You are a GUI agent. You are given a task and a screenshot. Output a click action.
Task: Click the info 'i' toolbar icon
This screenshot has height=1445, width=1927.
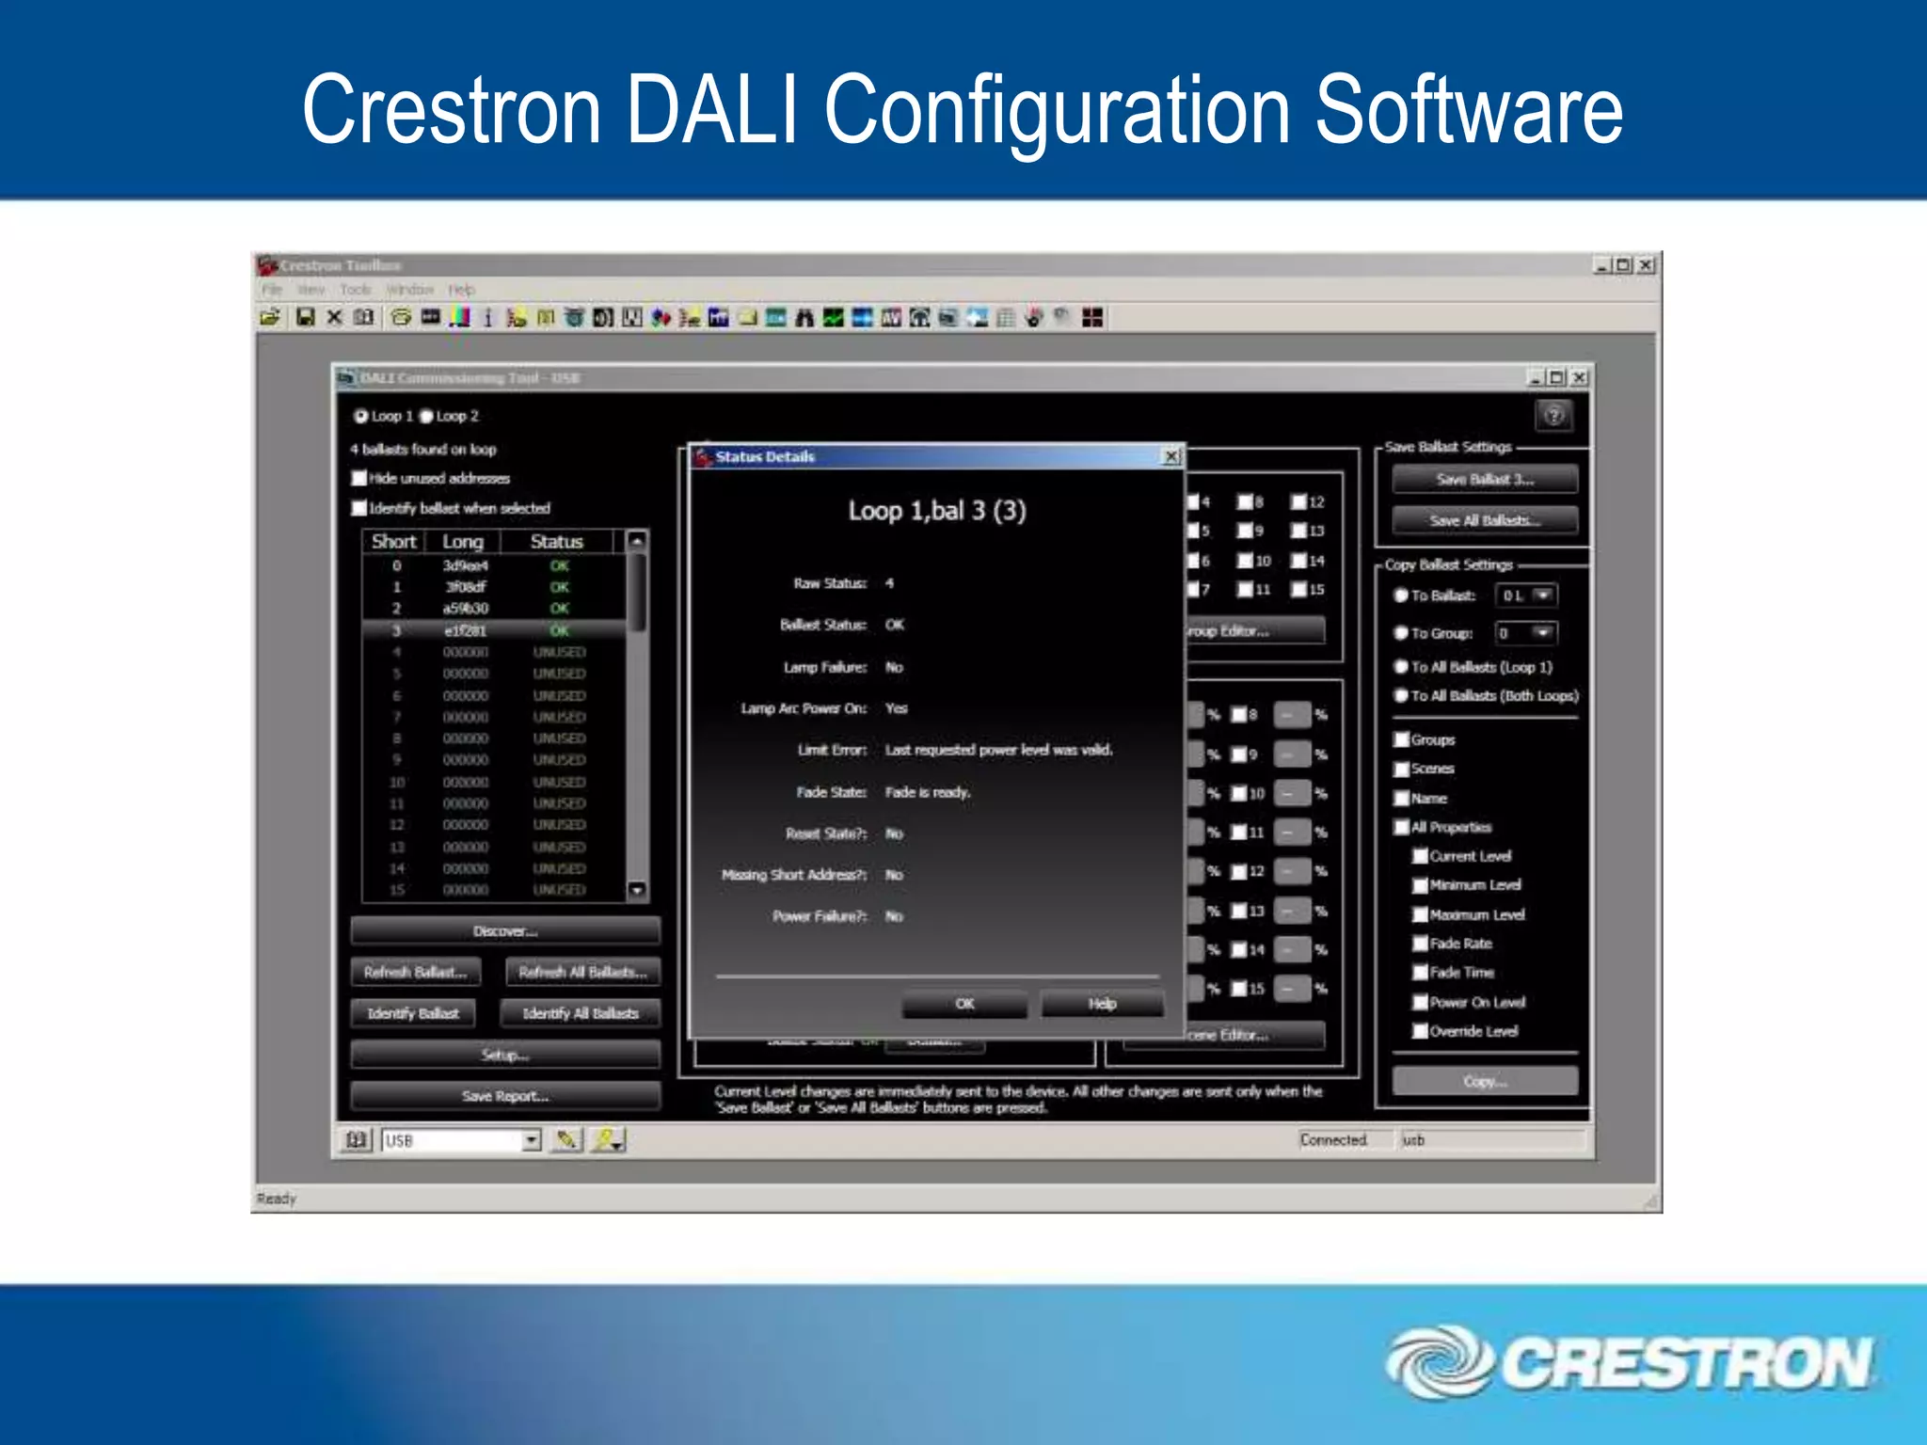tap(487, 317)
